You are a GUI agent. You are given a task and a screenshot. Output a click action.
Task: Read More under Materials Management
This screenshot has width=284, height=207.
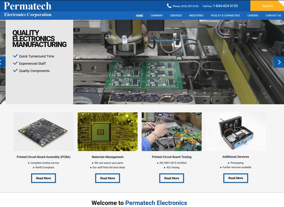tap(107, 178)
